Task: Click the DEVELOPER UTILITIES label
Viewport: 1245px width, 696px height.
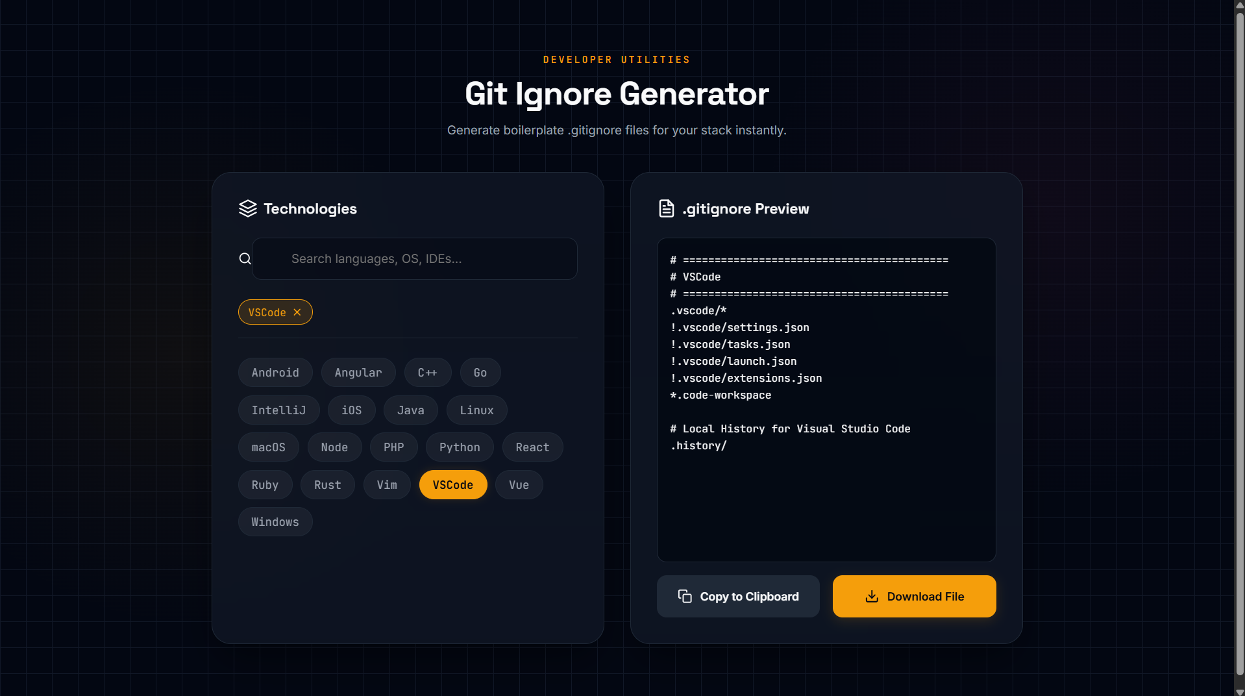Action: click(x=617, y=60)
